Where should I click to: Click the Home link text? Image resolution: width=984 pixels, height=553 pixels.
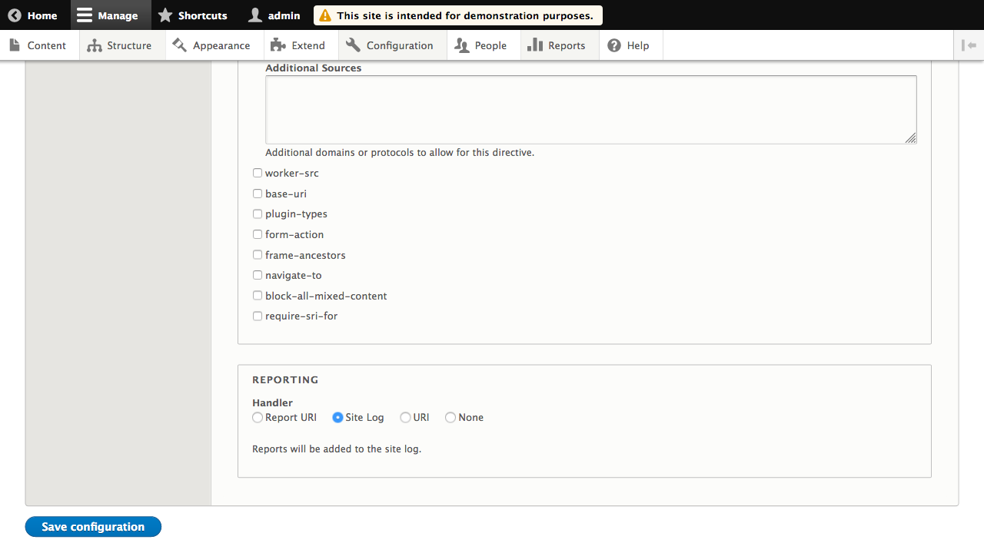[x=42, y=15]
